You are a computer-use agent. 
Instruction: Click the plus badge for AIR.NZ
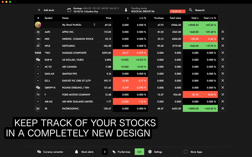tap(38, 101)
